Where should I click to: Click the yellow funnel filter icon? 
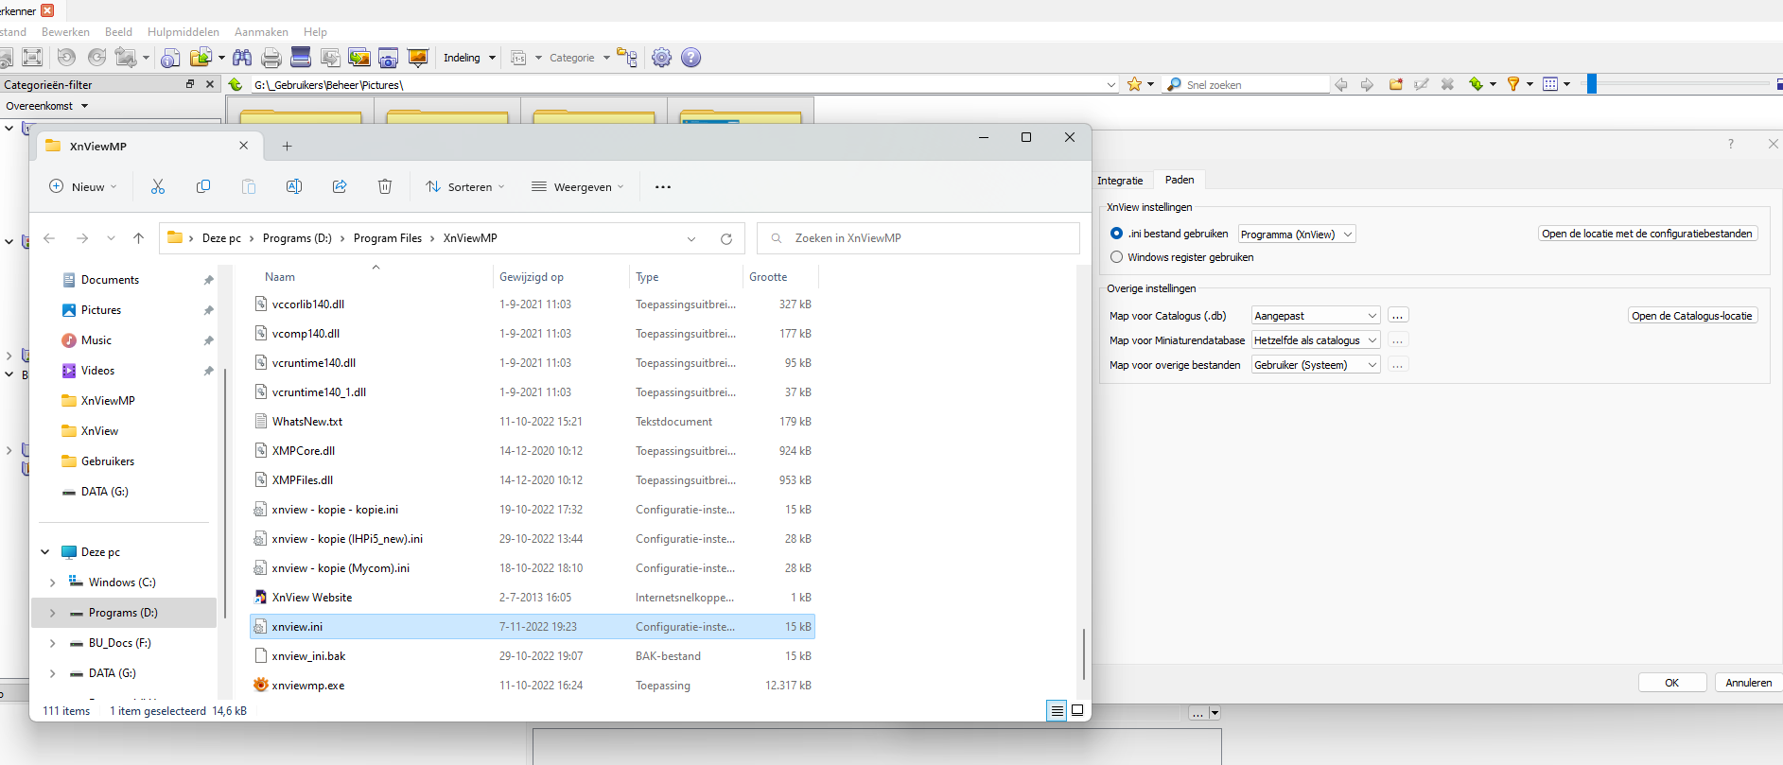pos(1512,84)
